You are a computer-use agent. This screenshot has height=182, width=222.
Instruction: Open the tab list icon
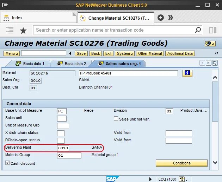click(215, 63)
